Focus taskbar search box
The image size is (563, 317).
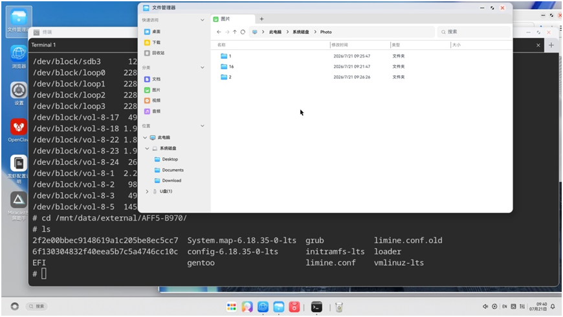(x=38, y=306)
